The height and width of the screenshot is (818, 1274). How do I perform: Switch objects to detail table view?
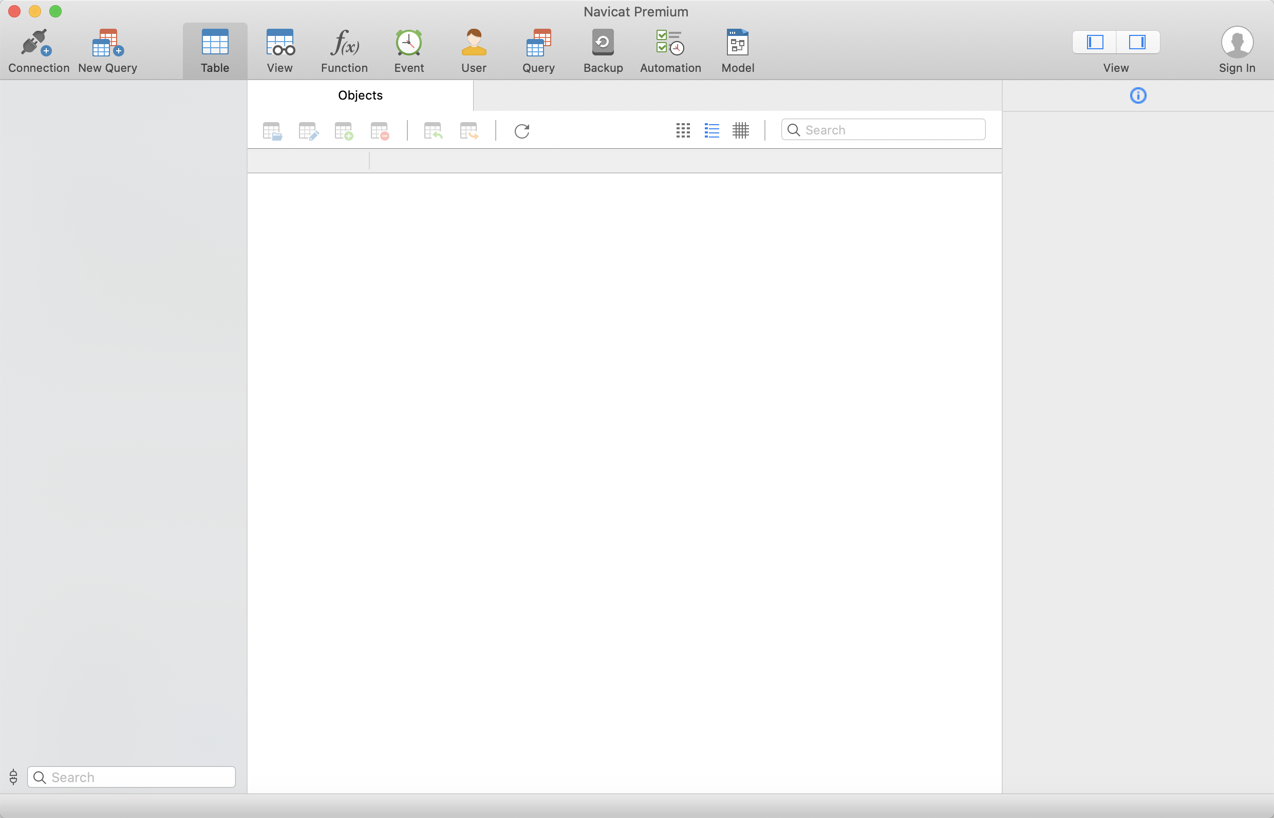point(740,131)
